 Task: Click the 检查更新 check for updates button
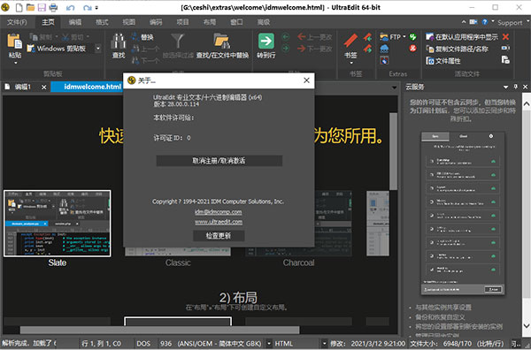click(219, 236)
